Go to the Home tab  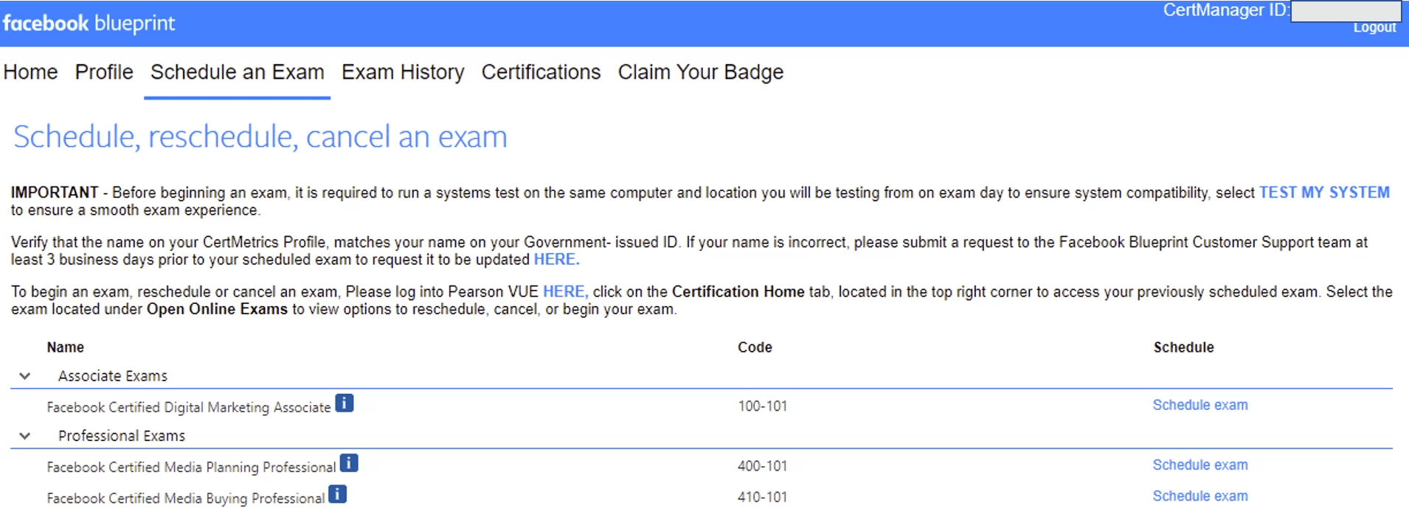pos(30,72)
